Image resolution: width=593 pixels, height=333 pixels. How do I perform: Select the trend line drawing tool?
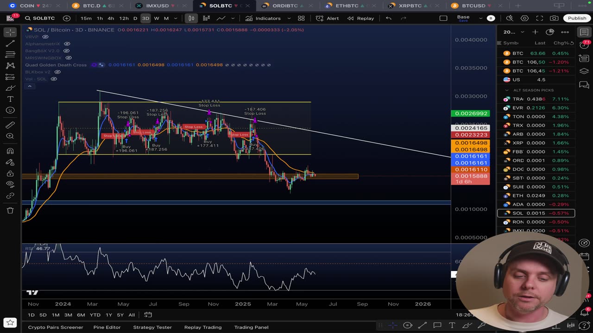(10, 43)
